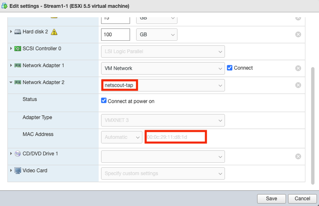The image size is (319, 206).
Task: Open Hard disk 2 GB unit dropdown
Action: 156,34
